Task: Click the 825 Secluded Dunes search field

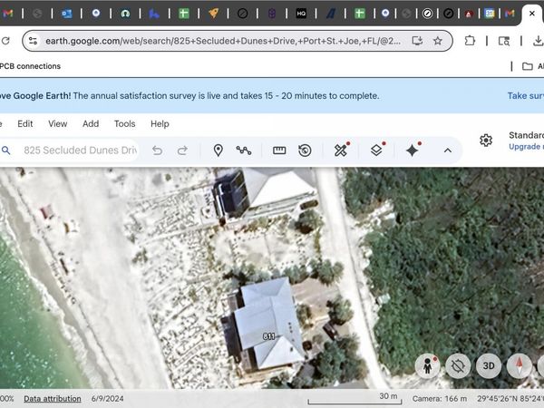Action: (80, 151)
